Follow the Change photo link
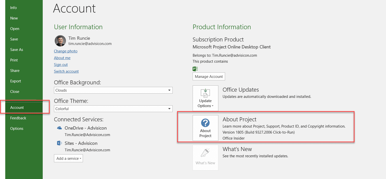This screenshot has width=386, height=179. click(x=66, y=51)
